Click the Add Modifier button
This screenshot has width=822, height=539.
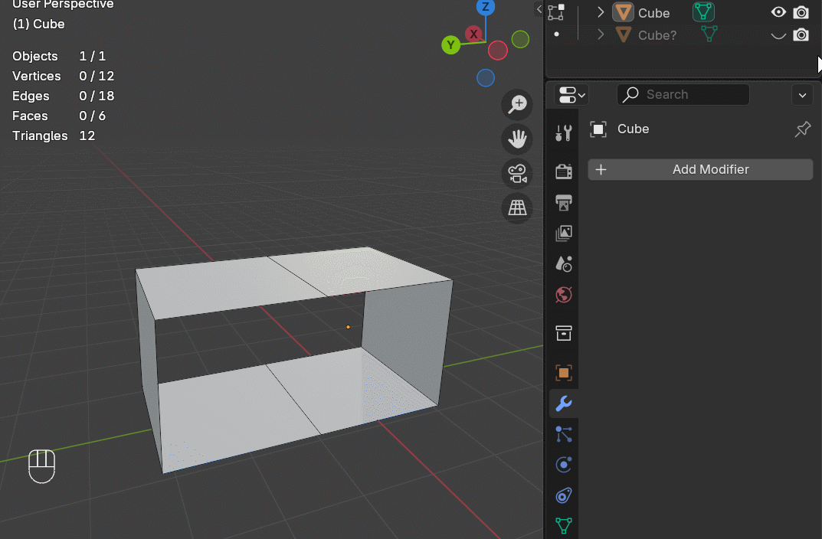point(699,169)
